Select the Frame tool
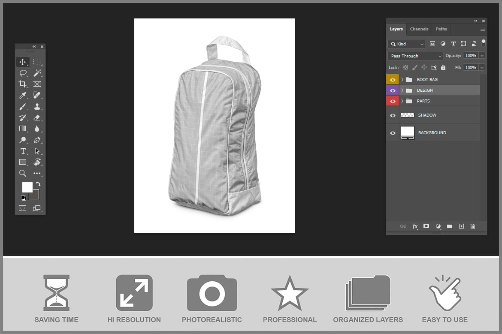The image size is (502, 334). tap(37, 84)
